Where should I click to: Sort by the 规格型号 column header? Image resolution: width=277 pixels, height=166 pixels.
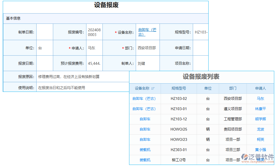pos(179,89)
